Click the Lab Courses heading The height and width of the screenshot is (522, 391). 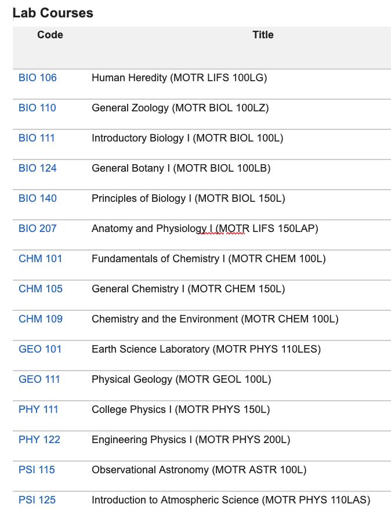point(53,13)
